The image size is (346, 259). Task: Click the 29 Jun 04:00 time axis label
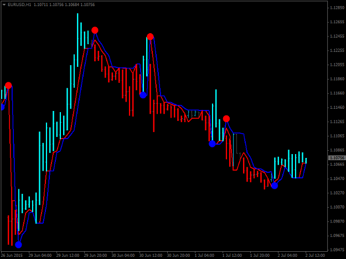(40, 256)
